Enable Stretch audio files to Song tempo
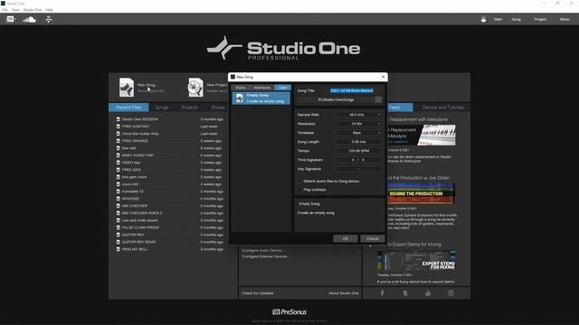This screenshot has width=579, height=325. click(299, 181)
